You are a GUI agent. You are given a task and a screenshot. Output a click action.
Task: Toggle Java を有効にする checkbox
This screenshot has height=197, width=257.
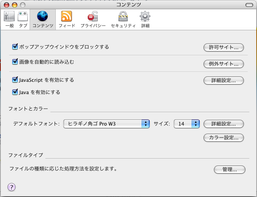[15, 92]
